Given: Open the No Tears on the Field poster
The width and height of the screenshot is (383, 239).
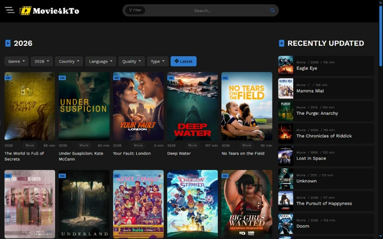Looking at the screenshot, I should (247, 106).
